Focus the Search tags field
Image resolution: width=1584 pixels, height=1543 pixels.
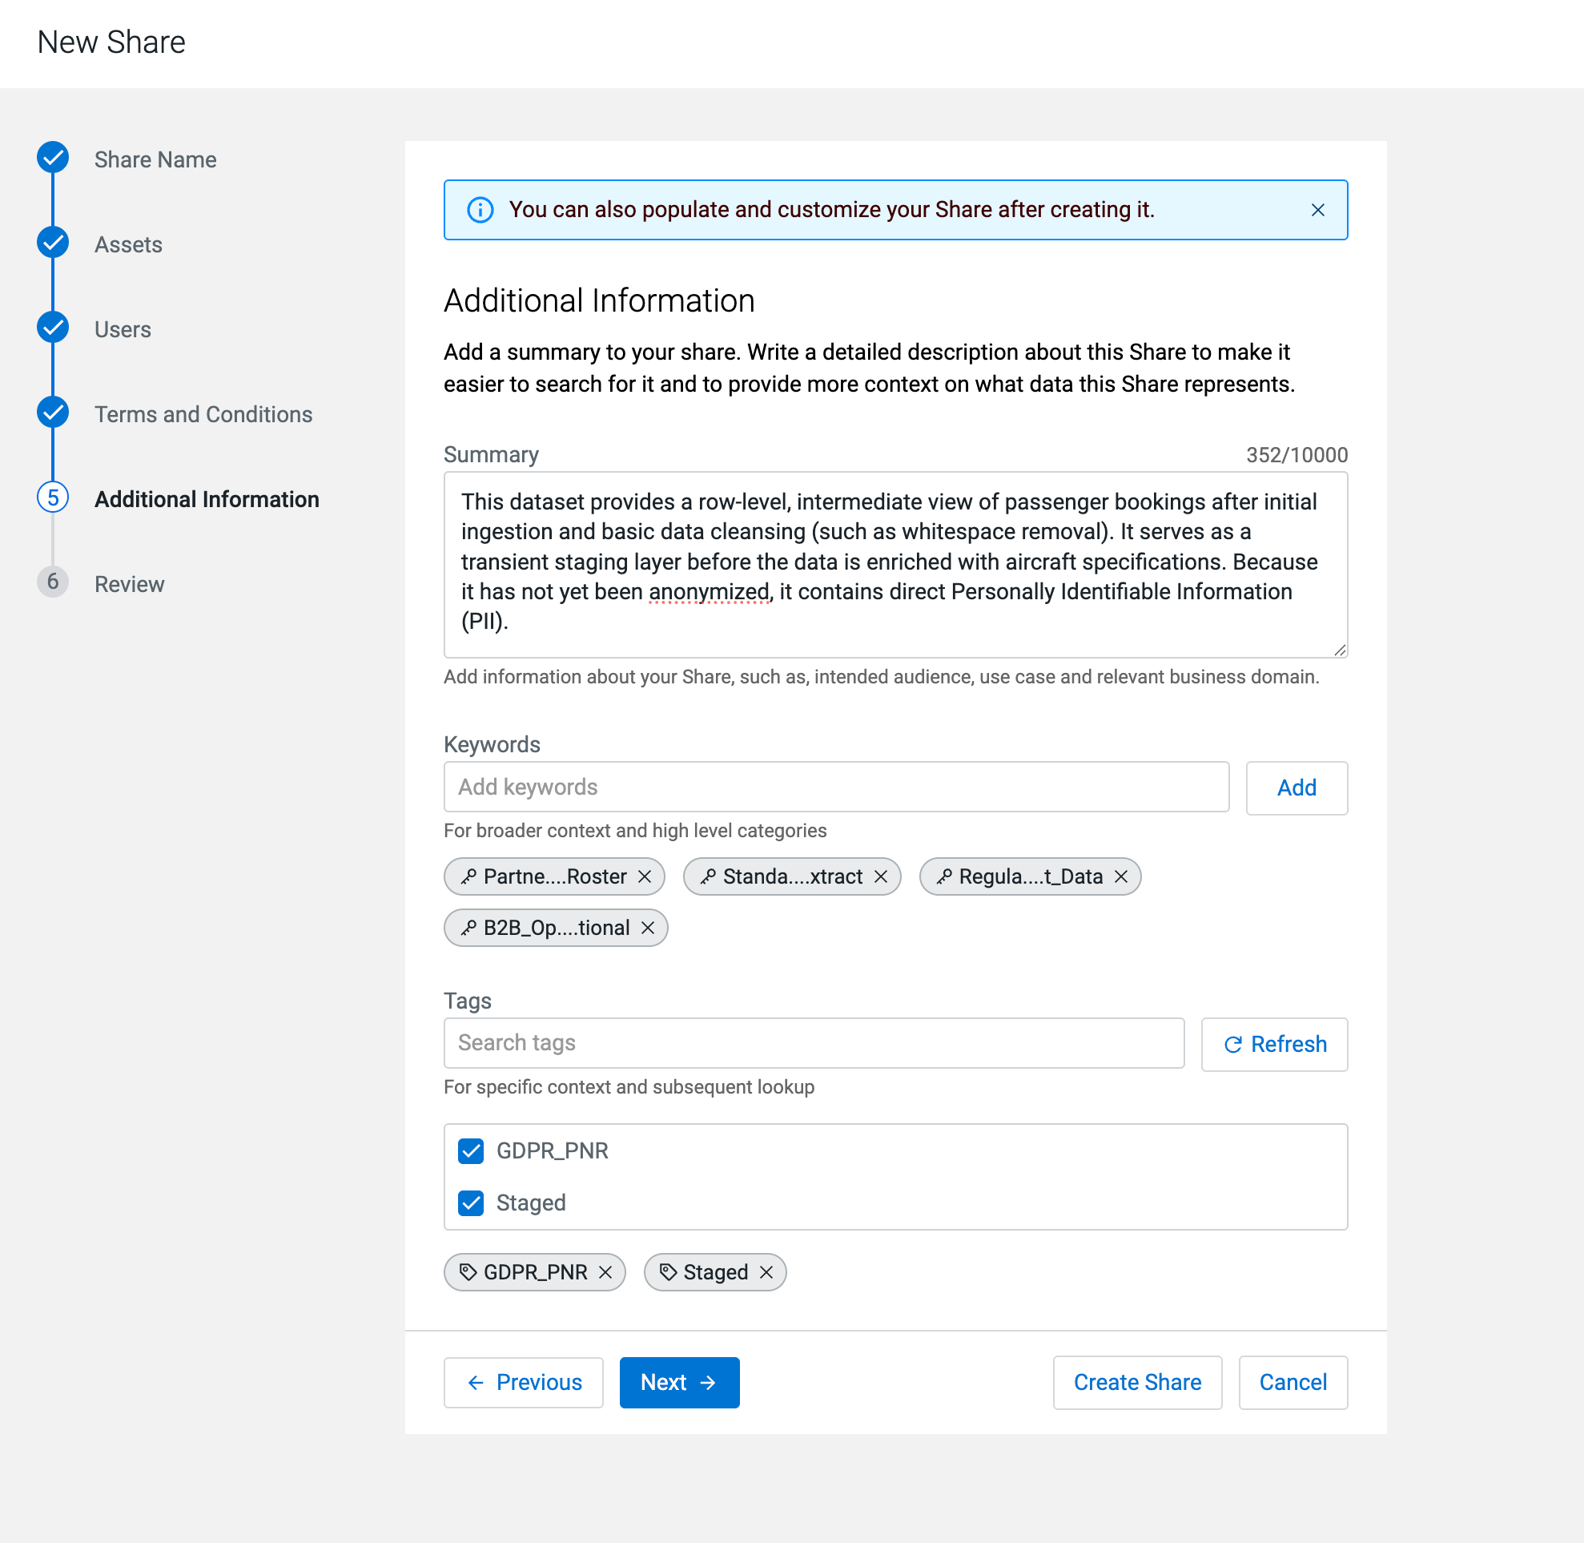tap(813, 1043)
